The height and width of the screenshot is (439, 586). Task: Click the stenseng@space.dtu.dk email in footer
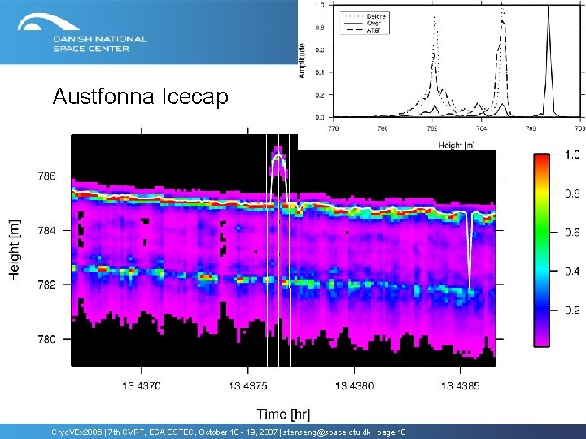[326, 432]
